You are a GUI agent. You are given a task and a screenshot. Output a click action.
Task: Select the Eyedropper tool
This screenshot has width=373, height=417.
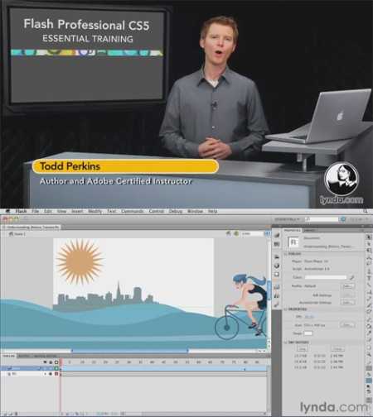click(x=369, y=333)
